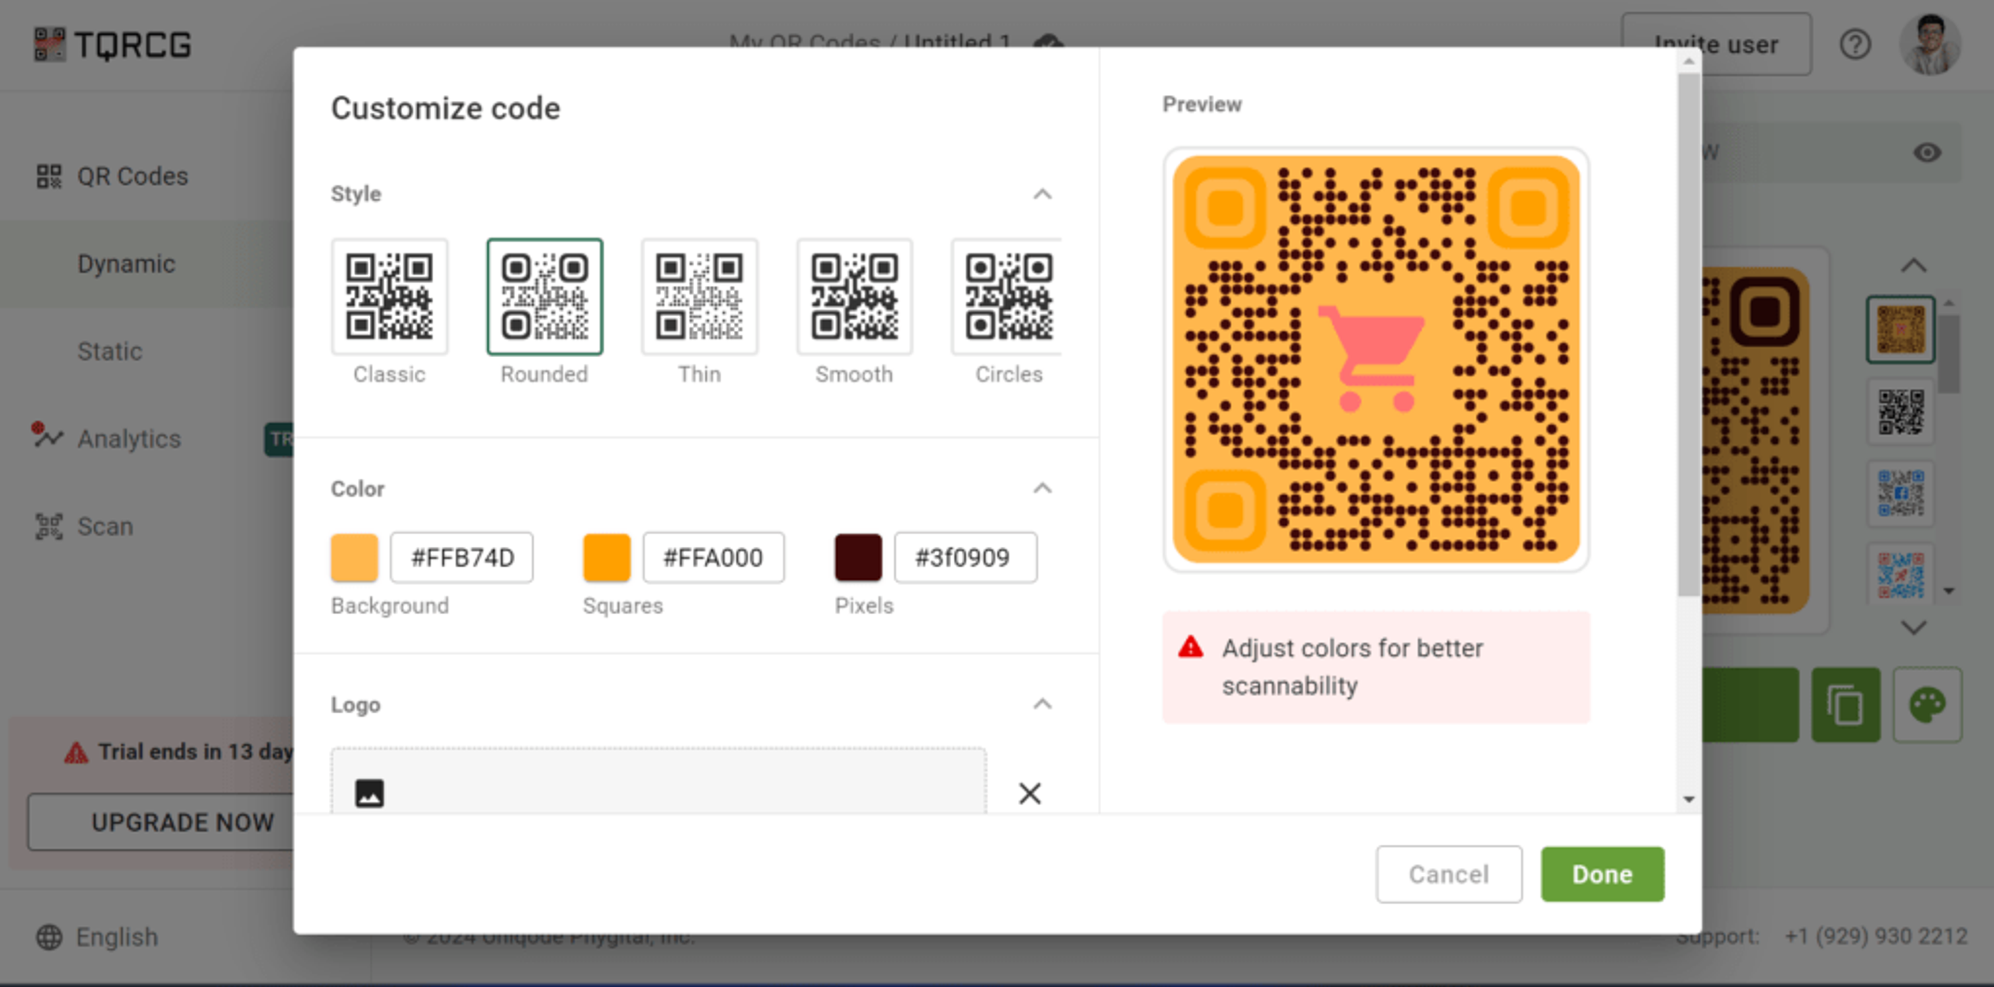Click the globe language icon
1994x987 pixels.
(x=49, y=937)
